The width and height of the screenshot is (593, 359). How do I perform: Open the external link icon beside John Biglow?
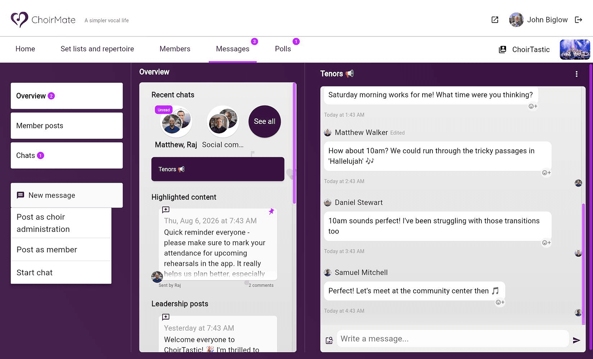tap(495, 20)
